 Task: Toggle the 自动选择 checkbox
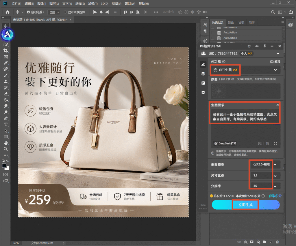pyautogui.click(x=28, y=12)
